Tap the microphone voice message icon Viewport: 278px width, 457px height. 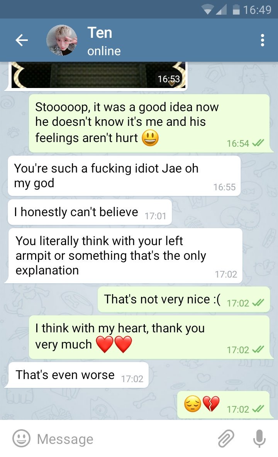click(259, 438)
